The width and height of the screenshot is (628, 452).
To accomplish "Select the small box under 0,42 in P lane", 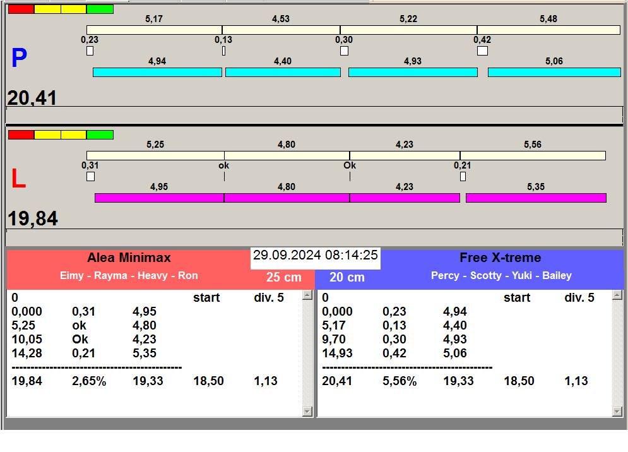I will [482, 51].
